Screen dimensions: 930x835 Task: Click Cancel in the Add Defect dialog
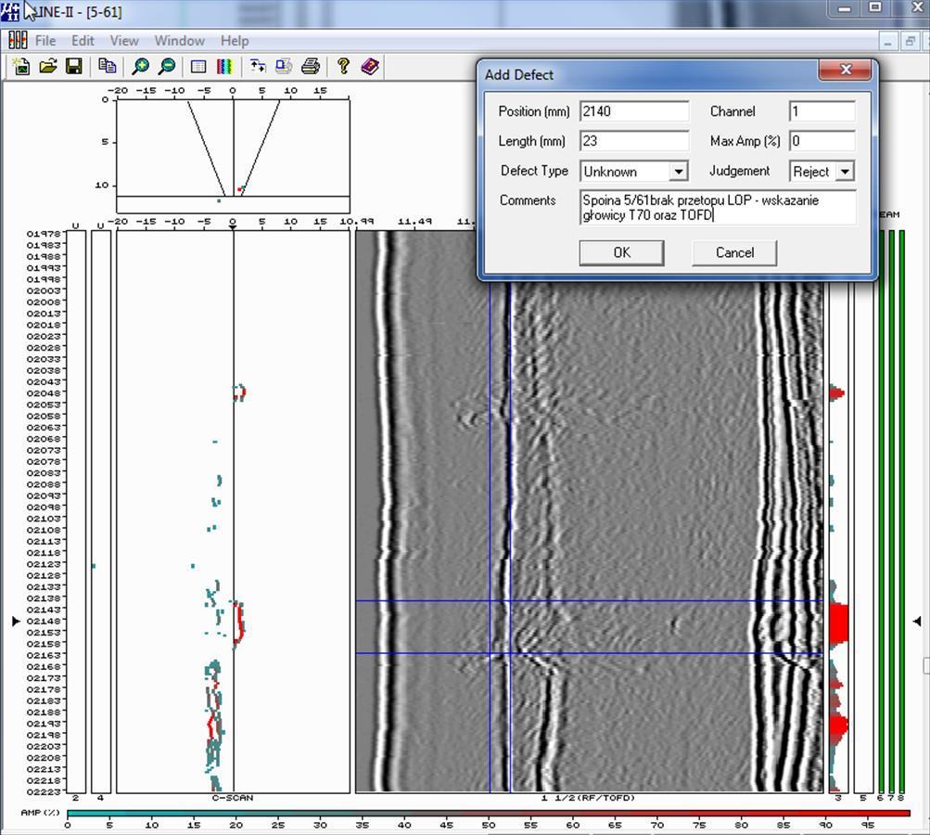coord(734,252)
